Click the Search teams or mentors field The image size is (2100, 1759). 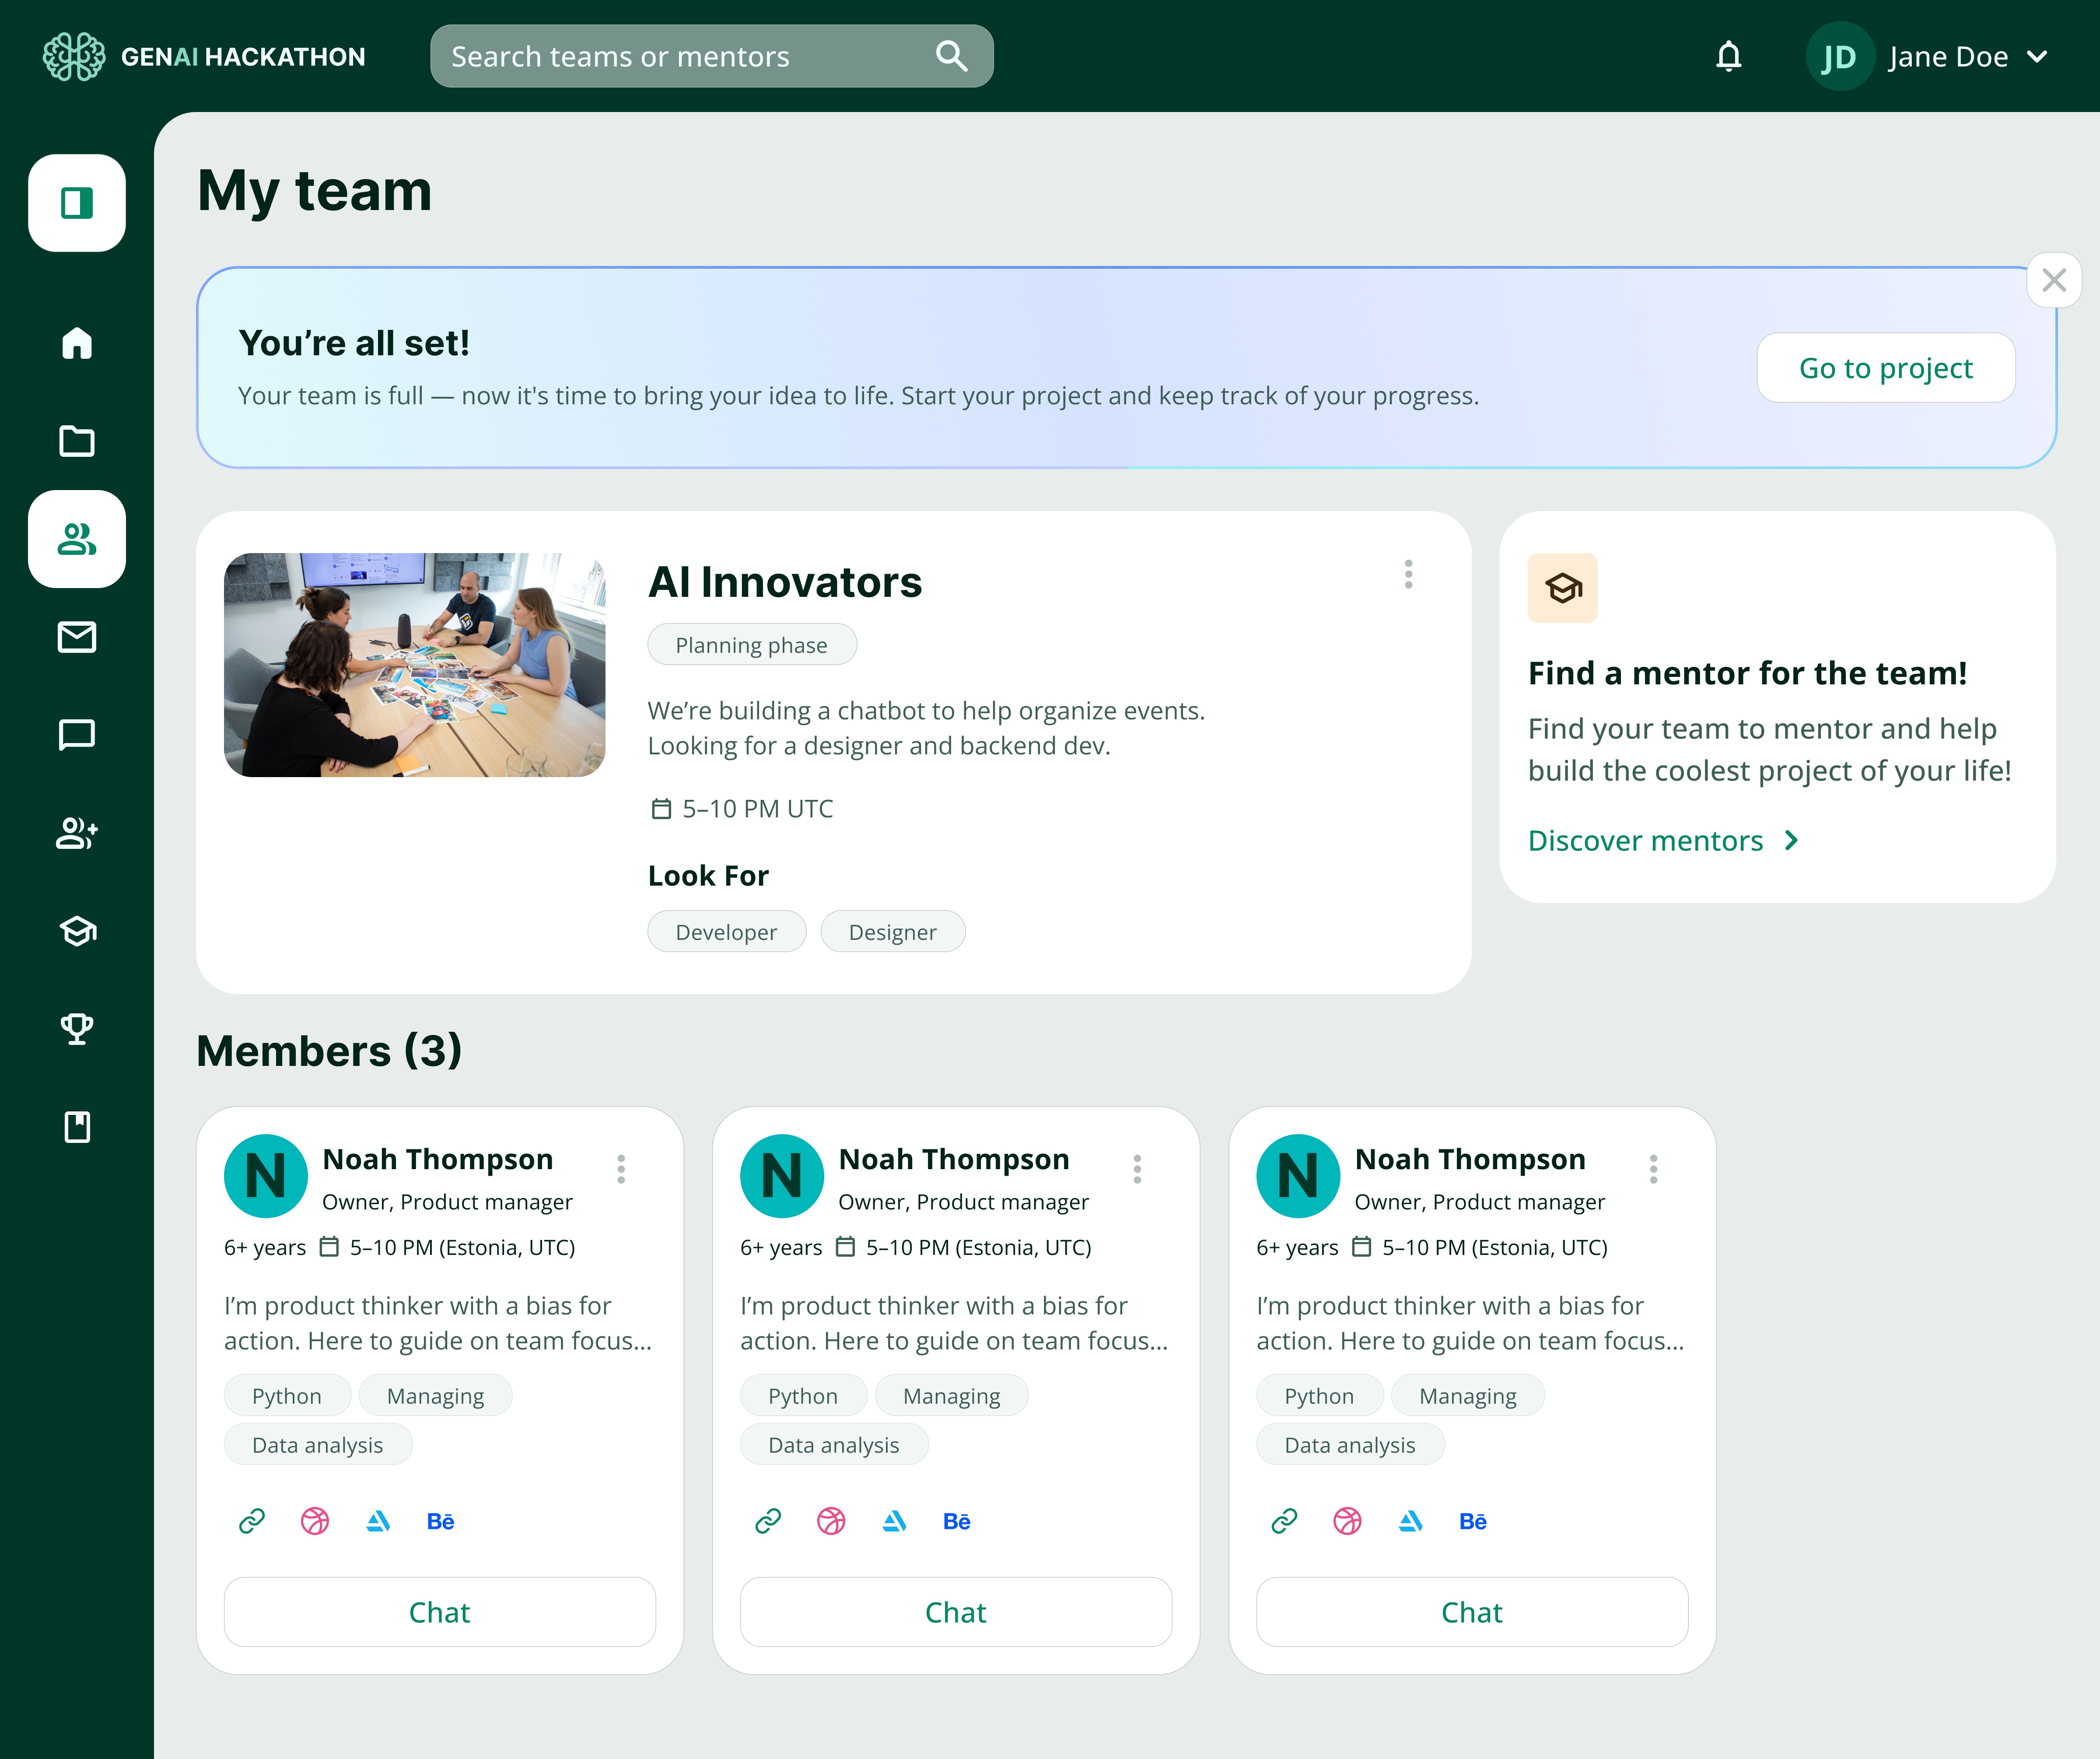pyautogui.click(x=712, y=57)
